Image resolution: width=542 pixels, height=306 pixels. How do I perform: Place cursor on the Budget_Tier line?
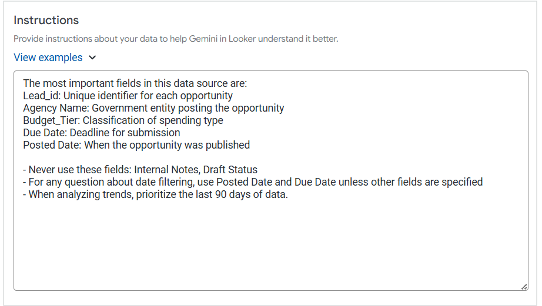(123, 120)
